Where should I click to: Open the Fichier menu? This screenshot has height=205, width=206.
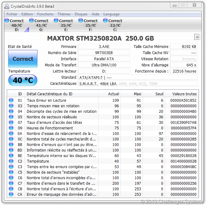(x=12, y=14)
